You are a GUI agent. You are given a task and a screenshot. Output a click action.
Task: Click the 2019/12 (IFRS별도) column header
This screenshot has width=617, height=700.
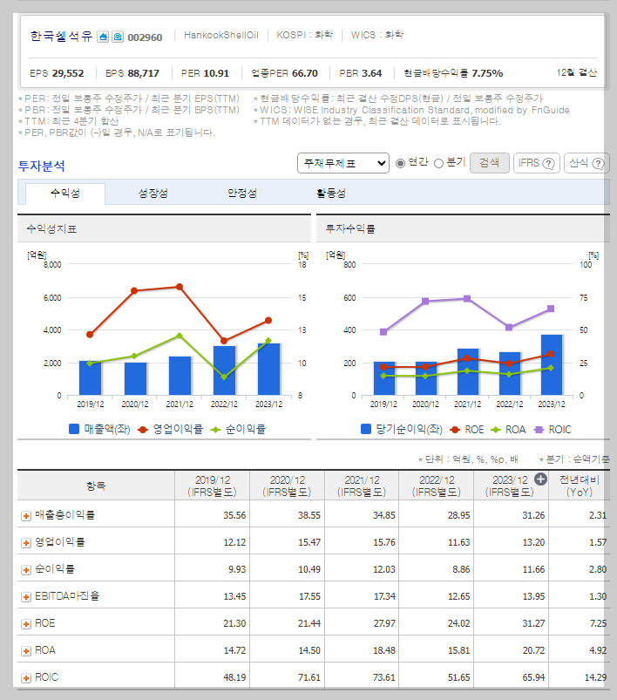pos(212,486)
